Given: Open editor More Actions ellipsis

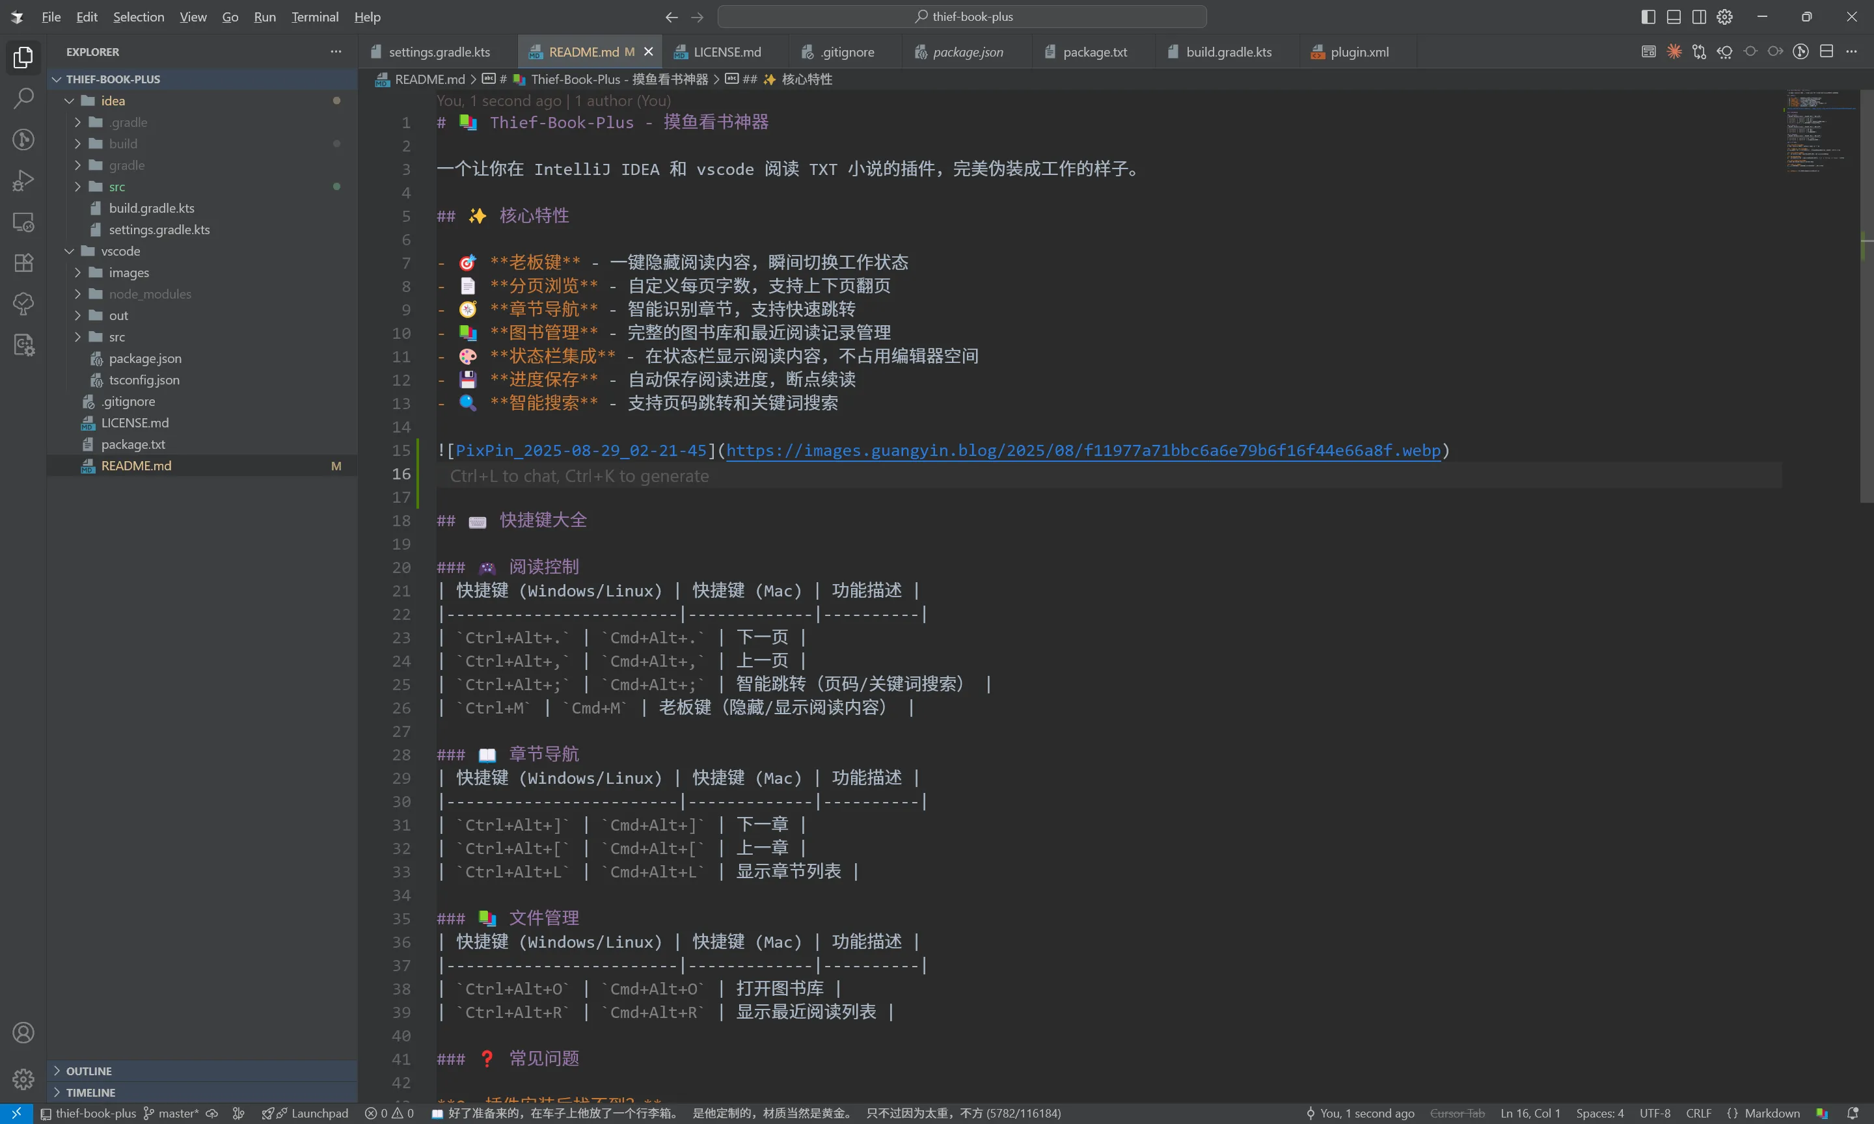Looking at the screenshot, I should (1851, 51).
